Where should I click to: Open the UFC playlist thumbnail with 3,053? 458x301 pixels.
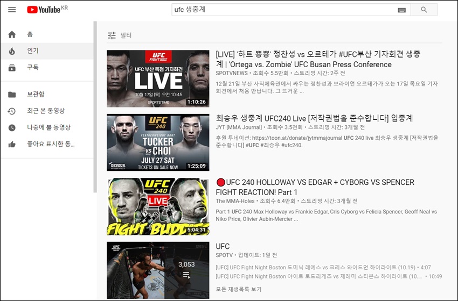[158, 270]
